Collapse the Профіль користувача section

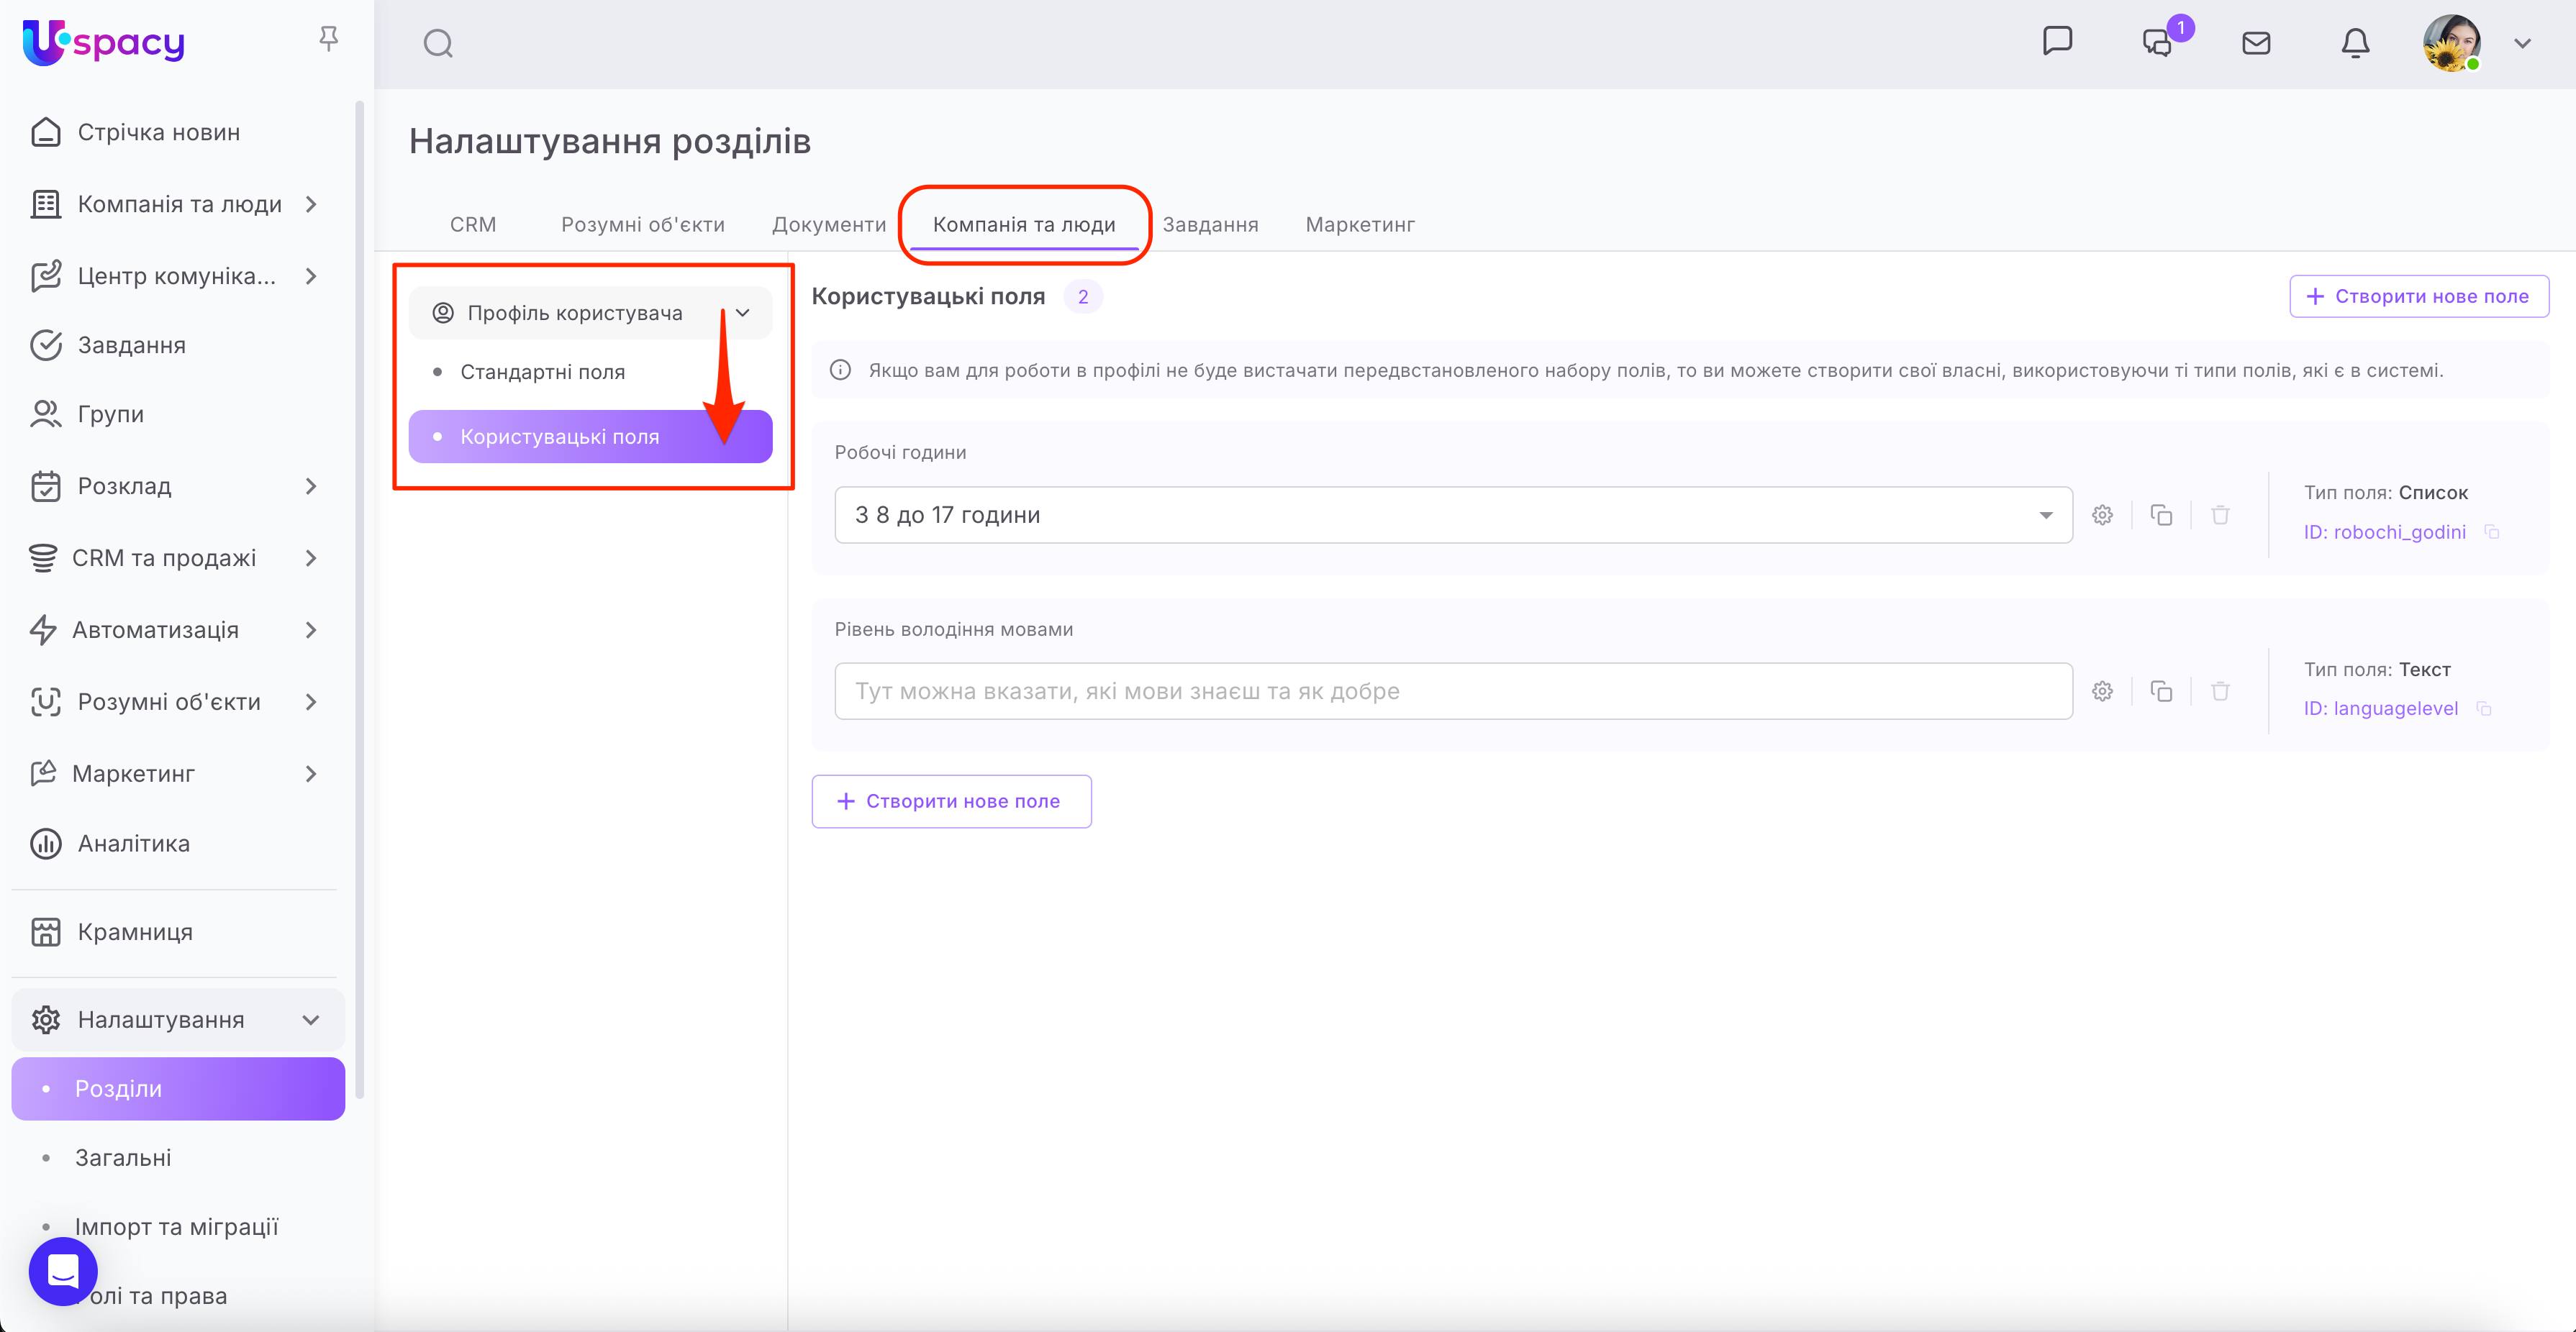[x=742, y=313]
